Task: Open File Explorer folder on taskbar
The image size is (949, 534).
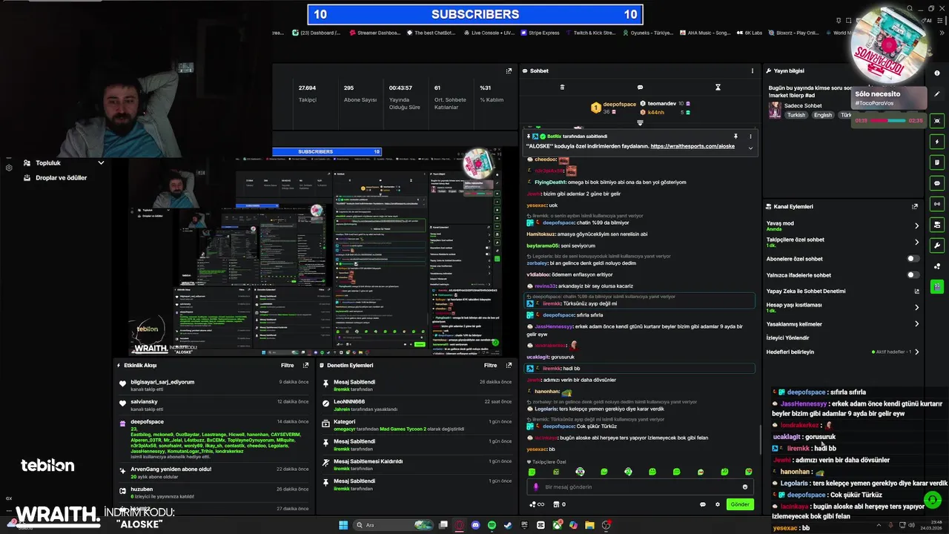Action: 589,525
